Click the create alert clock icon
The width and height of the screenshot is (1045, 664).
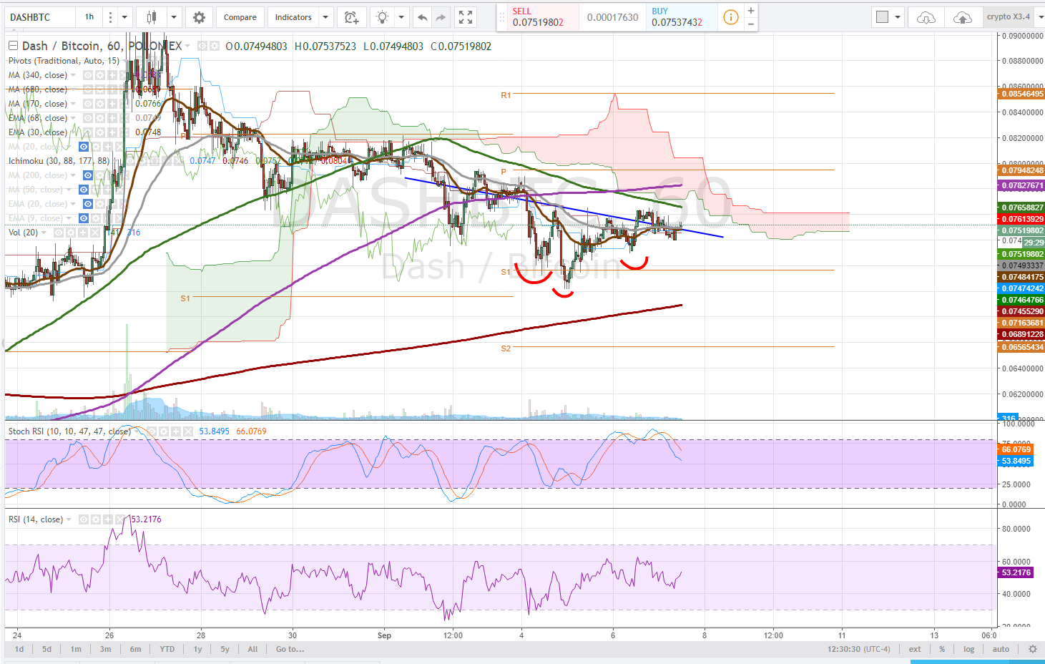351,17
